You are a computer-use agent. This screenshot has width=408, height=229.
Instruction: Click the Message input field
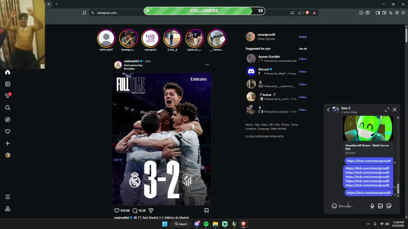(353, 206)
